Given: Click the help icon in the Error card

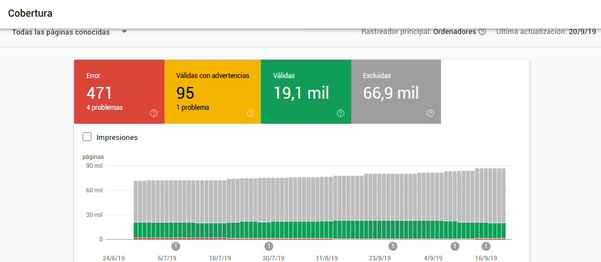Looking at the screenshot, I should click(154, 113).
